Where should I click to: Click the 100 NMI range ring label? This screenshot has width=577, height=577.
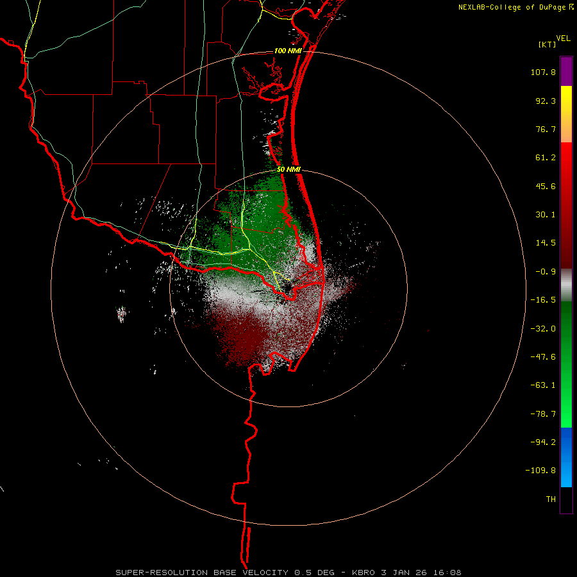coord(288,51)
